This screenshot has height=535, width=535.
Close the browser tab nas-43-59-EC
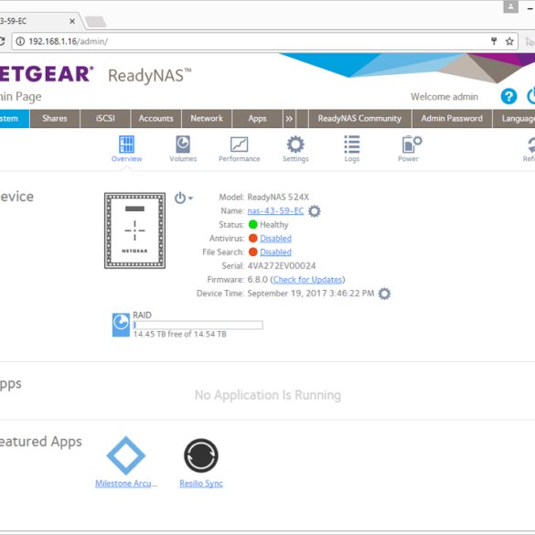pos(72,21)
